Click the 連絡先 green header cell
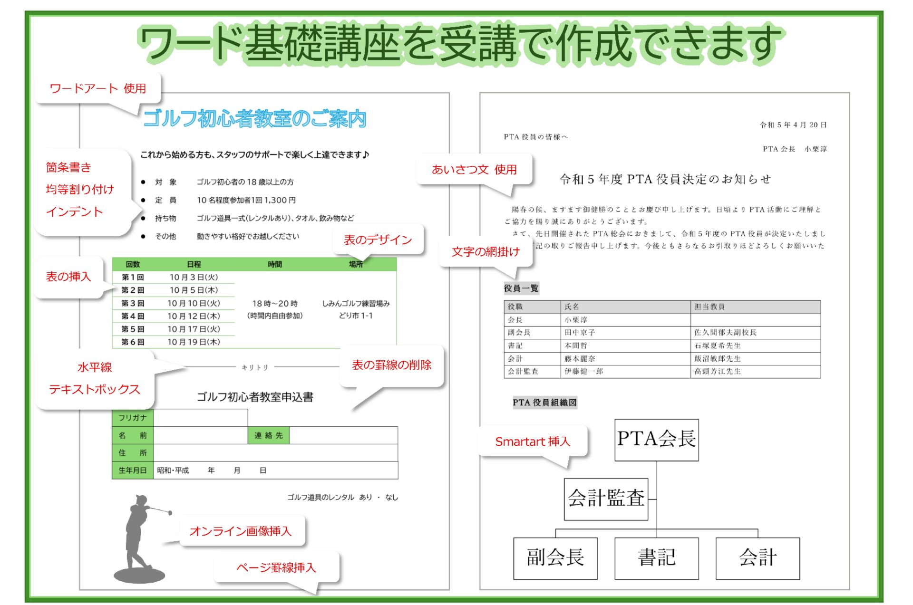Screen dimensions: 913x605 pos(268,435)
